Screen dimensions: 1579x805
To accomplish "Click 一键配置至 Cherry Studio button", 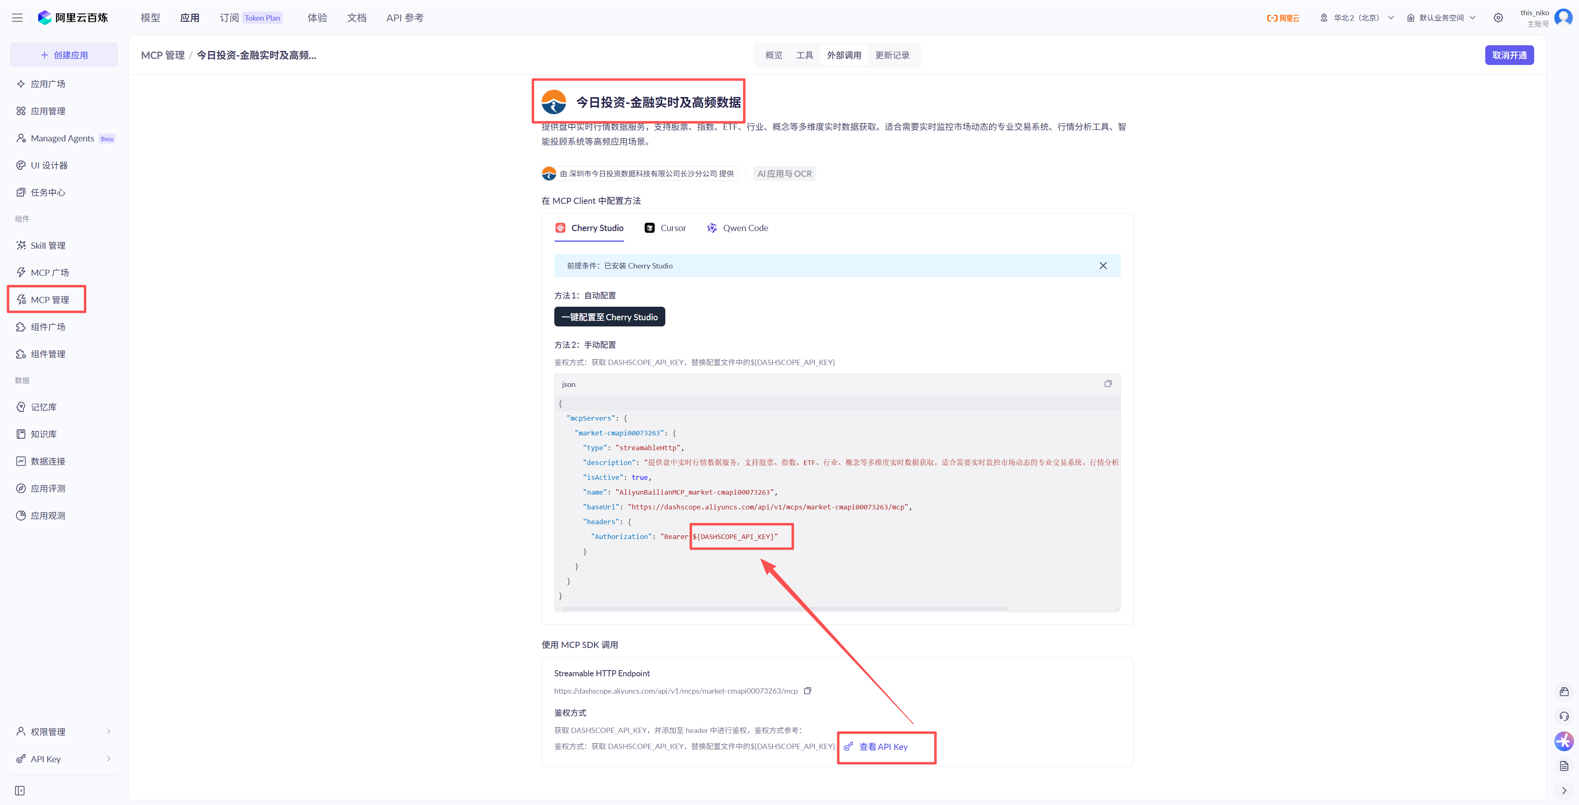I will pos(609,317).
